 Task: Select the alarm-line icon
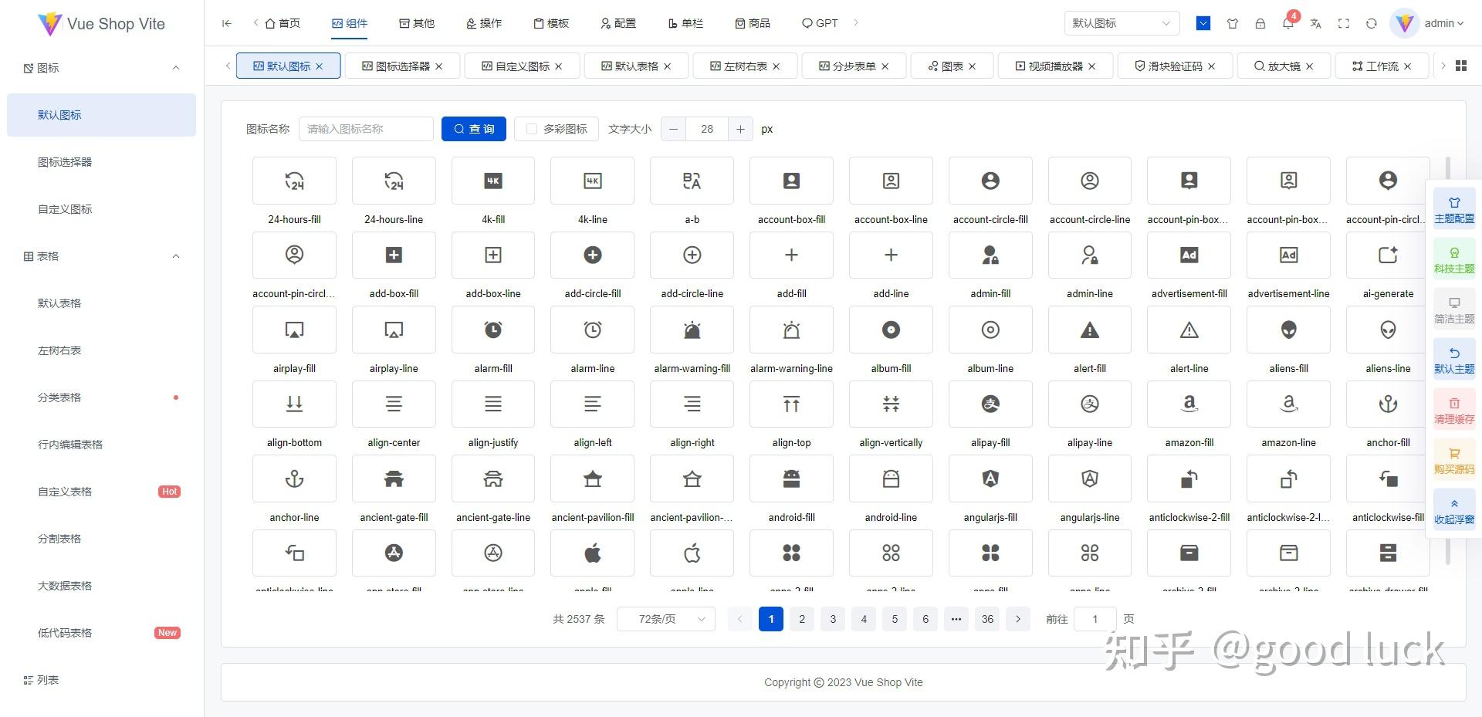pos(593,330)
